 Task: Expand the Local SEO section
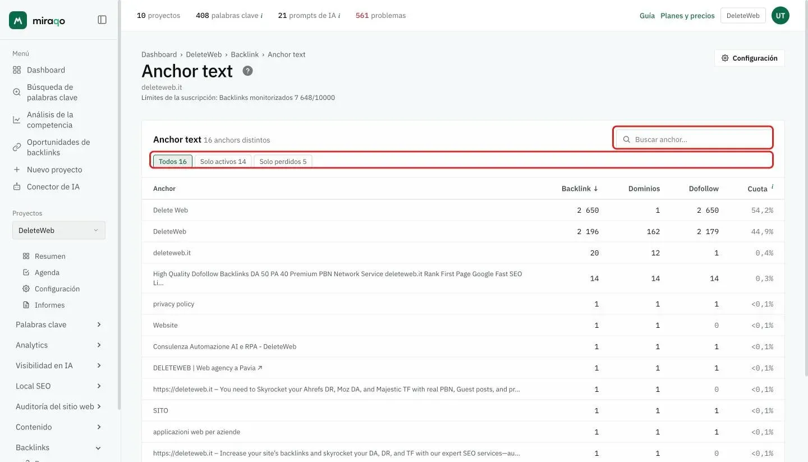click(x=58, y=386)
